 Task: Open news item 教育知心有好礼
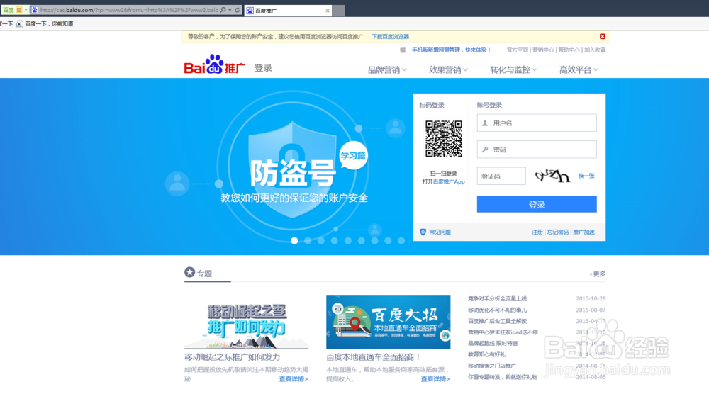(x=486, y=355)
